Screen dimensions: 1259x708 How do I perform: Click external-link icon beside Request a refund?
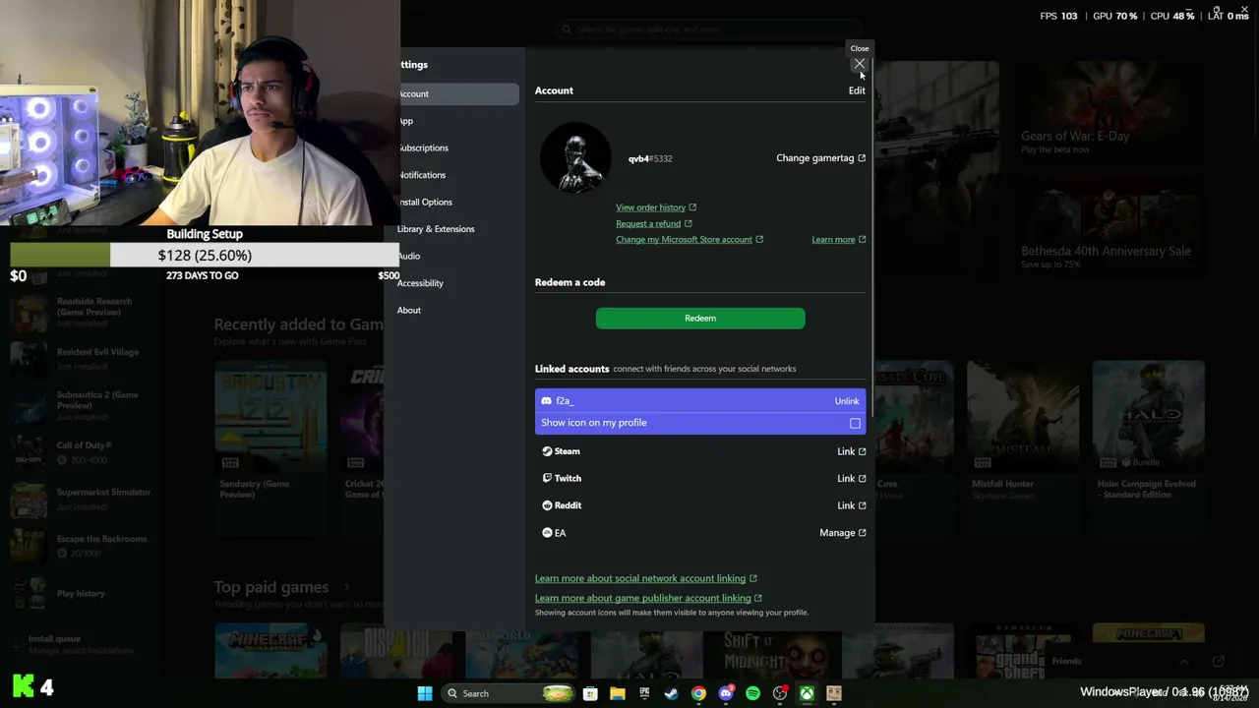(688, 224)
